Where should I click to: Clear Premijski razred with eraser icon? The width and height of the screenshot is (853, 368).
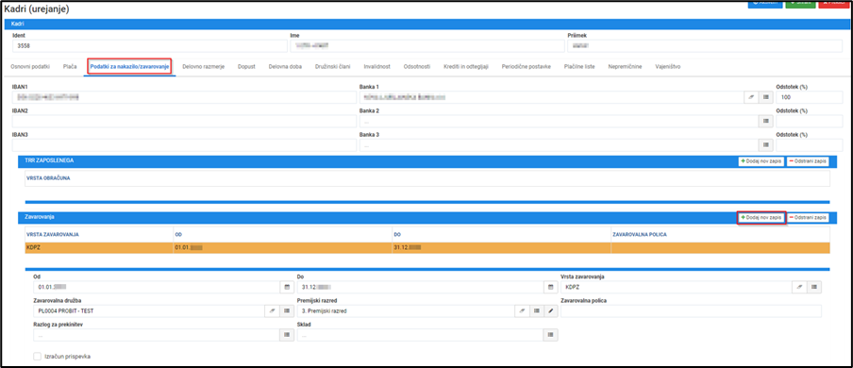click(522, 310)
